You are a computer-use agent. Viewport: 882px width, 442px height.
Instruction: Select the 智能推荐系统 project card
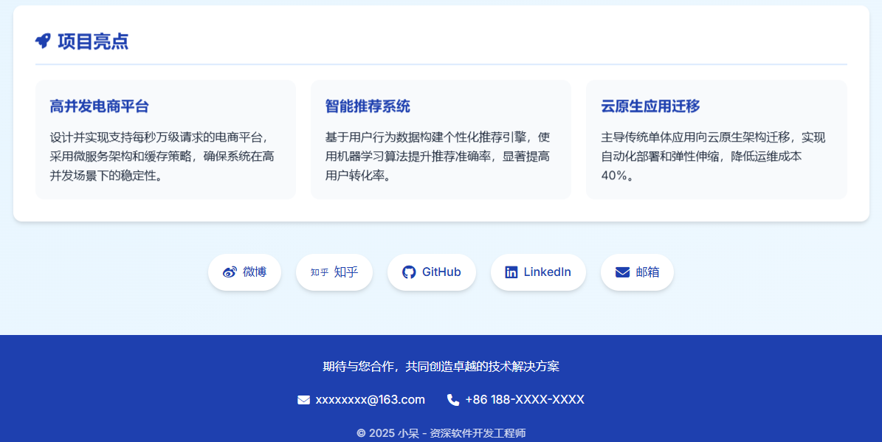tap(441, 139)
